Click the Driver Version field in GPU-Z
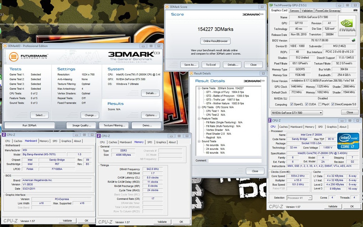 point(322,81)
